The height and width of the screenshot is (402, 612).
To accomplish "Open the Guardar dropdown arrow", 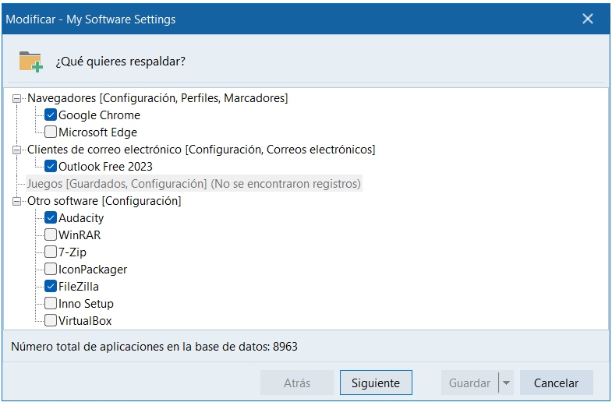I will (x=506, y=383).
